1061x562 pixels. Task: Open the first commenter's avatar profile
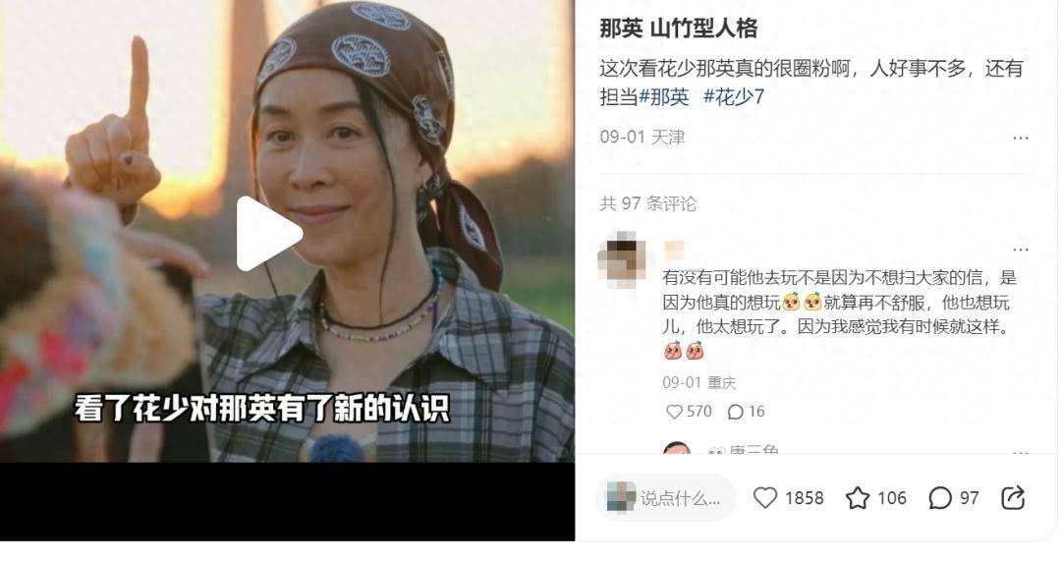click(622, 260)
